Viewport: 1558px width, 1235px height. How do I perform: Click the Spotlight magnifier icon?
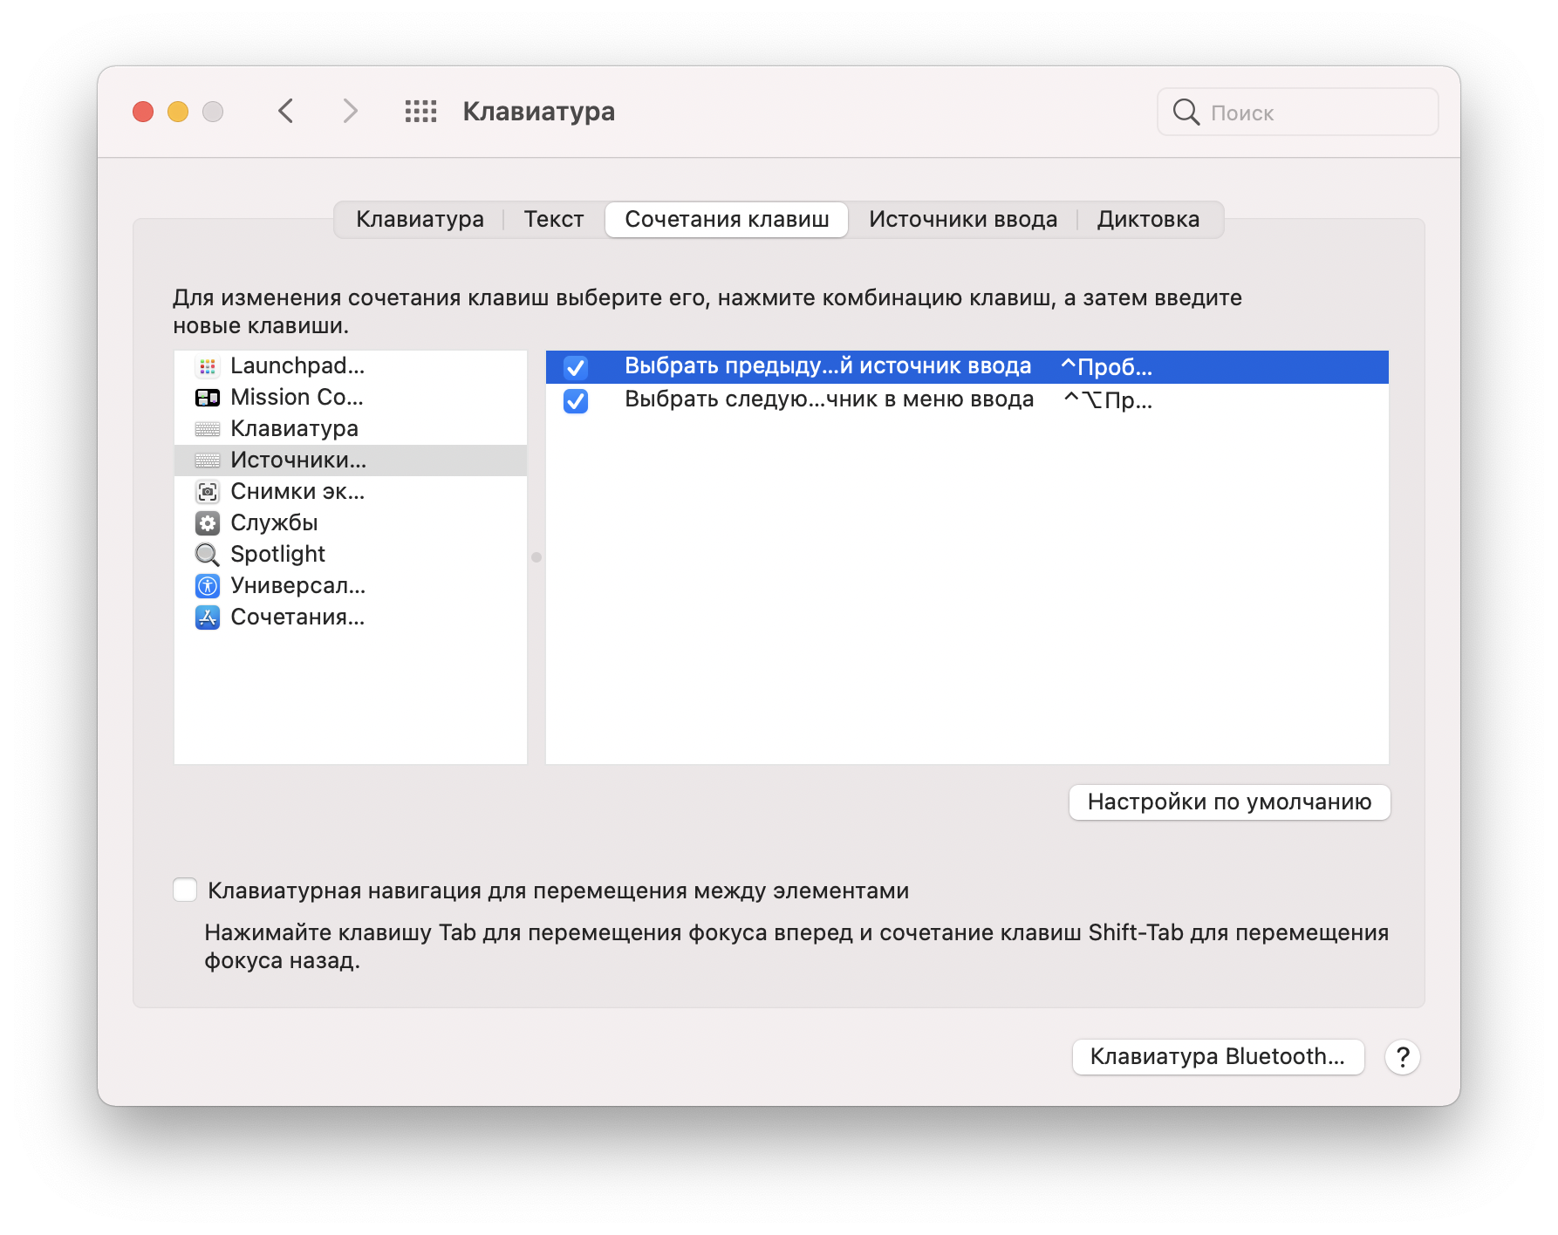click(x=208, y=555)
